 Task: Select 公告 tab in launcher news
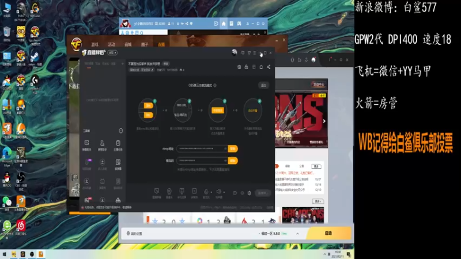click(301, 166)
